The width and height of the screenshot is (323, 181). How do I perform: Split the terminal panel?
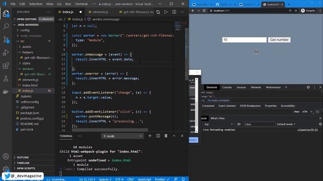pos(158,136)
